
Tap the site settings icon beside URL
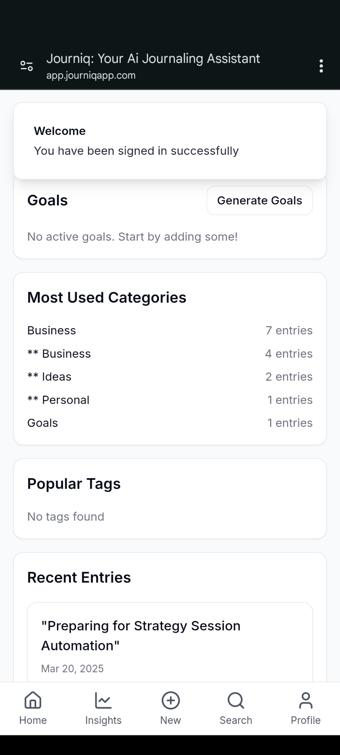(x=27, y=66)
